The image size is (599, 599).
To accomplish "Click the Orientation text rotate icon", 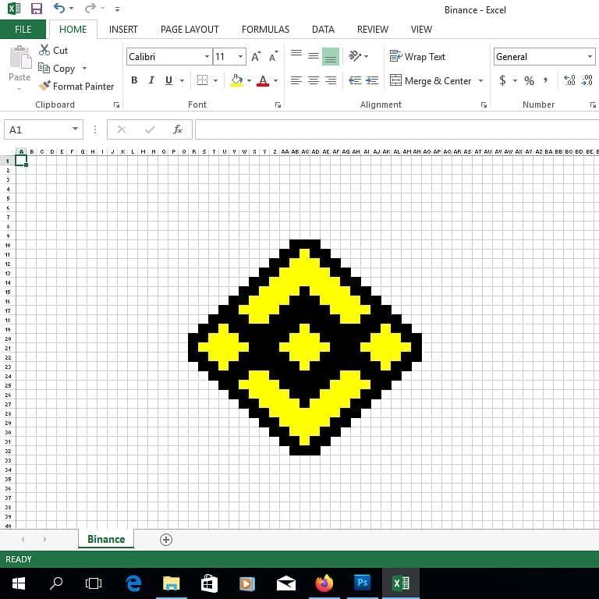I will [x=355, y=56].
